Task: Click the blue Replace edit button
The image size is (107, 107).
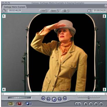Action: pyautogui.click(x=27, y=104)
